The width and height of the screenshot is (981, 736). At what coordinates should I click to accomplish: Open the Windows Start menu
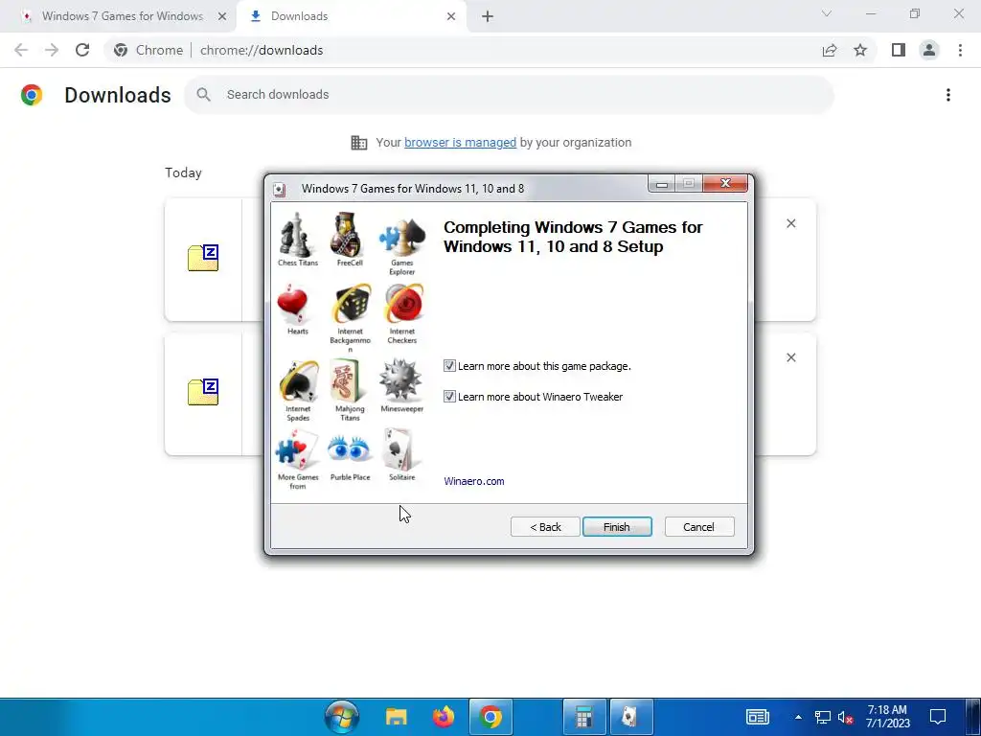(x=342, y=717)
